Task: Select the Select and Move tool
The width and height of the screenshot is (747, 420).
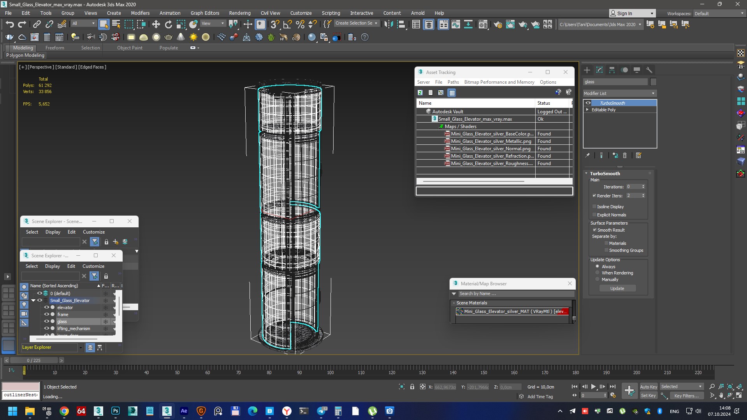Action: click(x=156, y=25)
